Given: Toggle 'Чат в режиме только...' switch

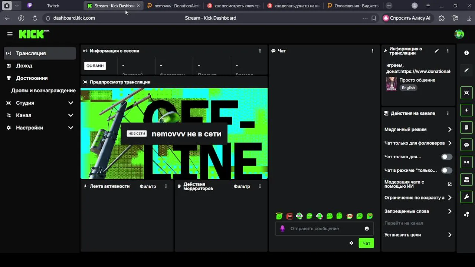Looking at the screenshot, I should click(446, 171).
